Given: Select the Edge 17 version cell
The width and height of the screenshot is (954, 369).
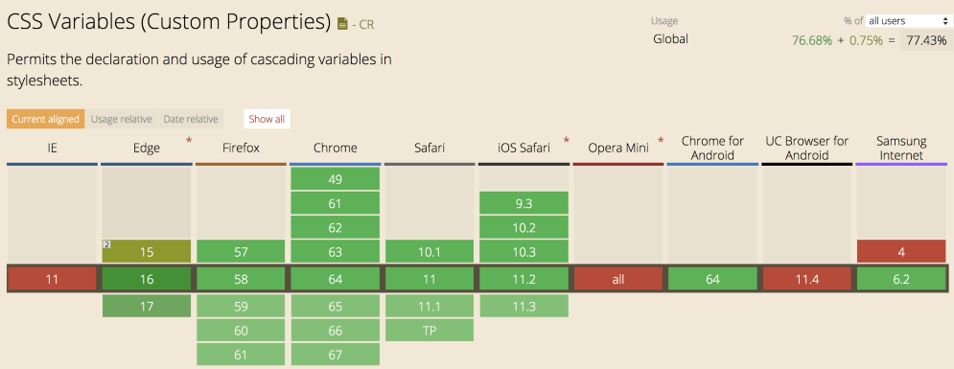Looking at the screenshot, I should click(x=147, y=306).
